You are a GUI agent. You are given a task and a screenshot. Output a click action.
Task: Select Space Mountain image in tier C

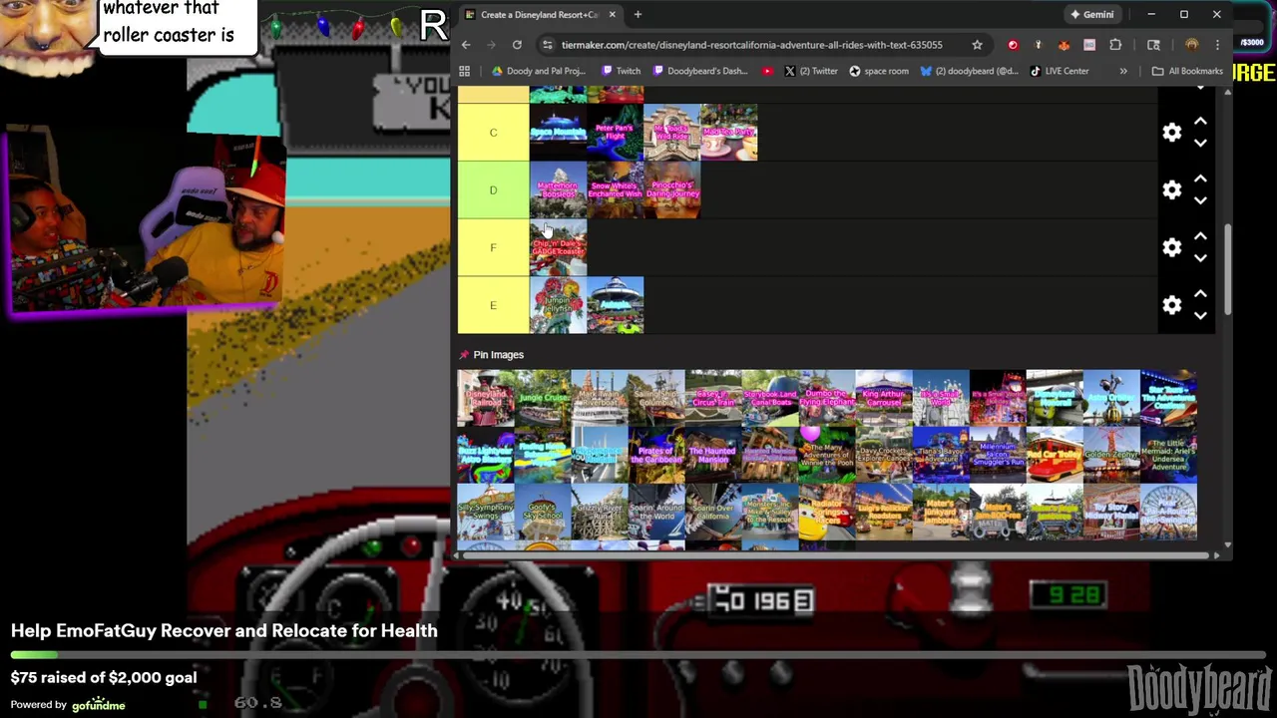tap(558, 133)
